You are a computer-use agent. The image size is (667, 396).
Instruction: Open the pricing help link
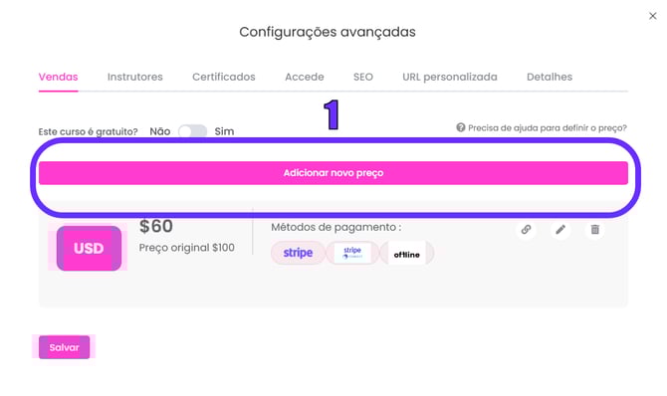(x=548, y=127)
